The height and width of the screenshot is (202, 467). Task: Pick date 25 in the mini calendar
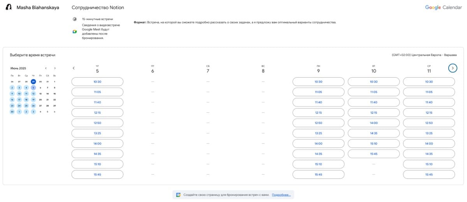click(x=26, y=106)
